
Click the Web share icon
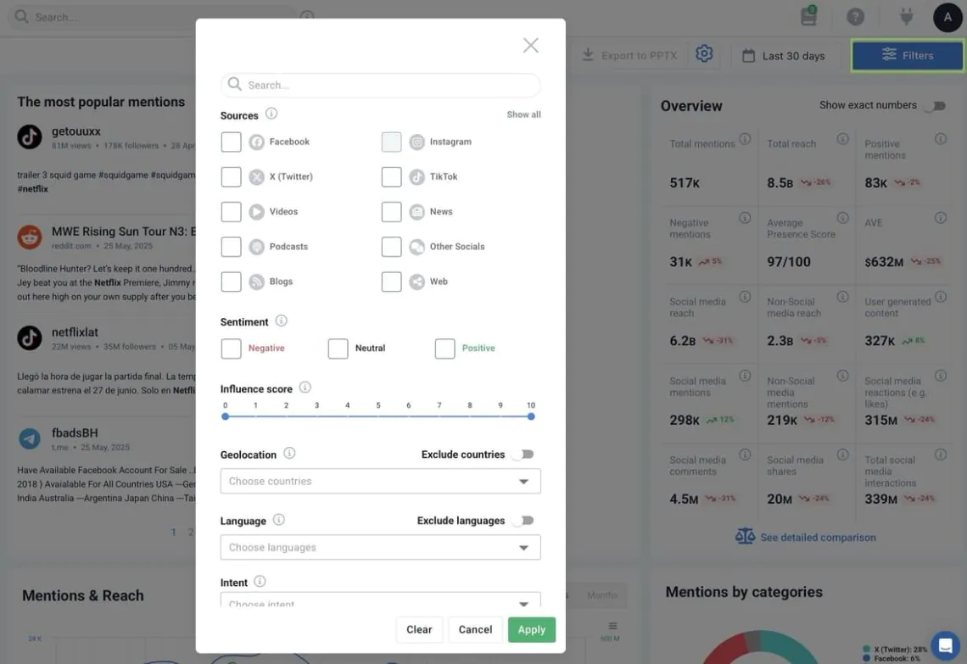(x=416, y=282)
